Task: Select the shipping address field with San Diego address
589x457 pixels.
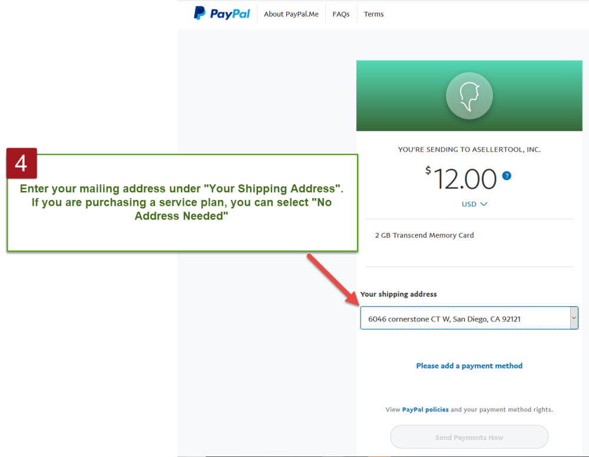Action: (469, 318)
